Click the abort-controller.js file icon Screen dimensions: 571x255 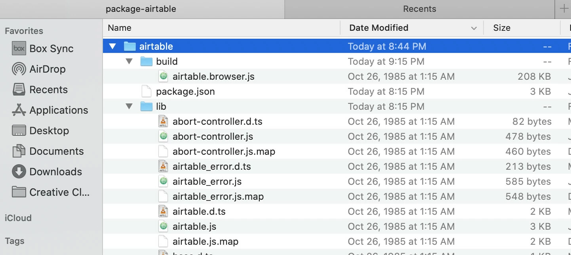163,137
